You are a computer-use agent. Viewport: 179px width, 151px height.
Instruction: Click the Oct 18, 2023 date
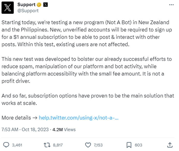[x=35, y=130]
